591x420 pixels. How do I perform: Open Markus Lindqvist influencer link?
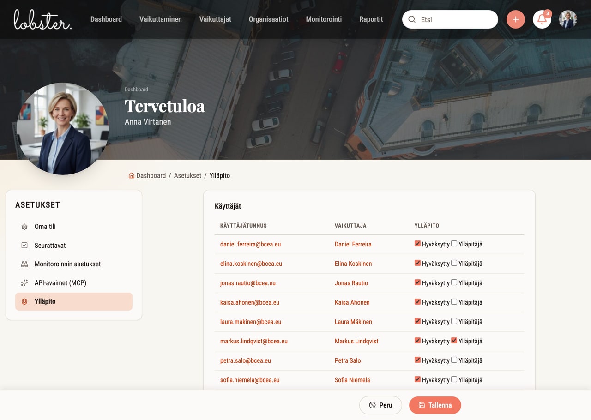[x=356, y=341]
